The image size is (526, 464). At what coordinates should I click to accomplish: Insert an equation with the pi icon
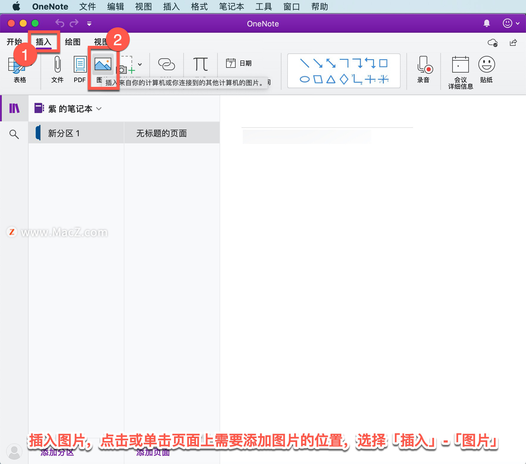click(201, 64)
